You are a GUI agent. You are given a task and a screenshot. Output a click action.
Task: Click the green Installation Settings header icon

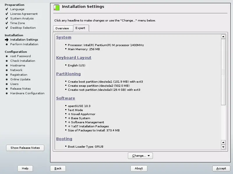point(57,8)
